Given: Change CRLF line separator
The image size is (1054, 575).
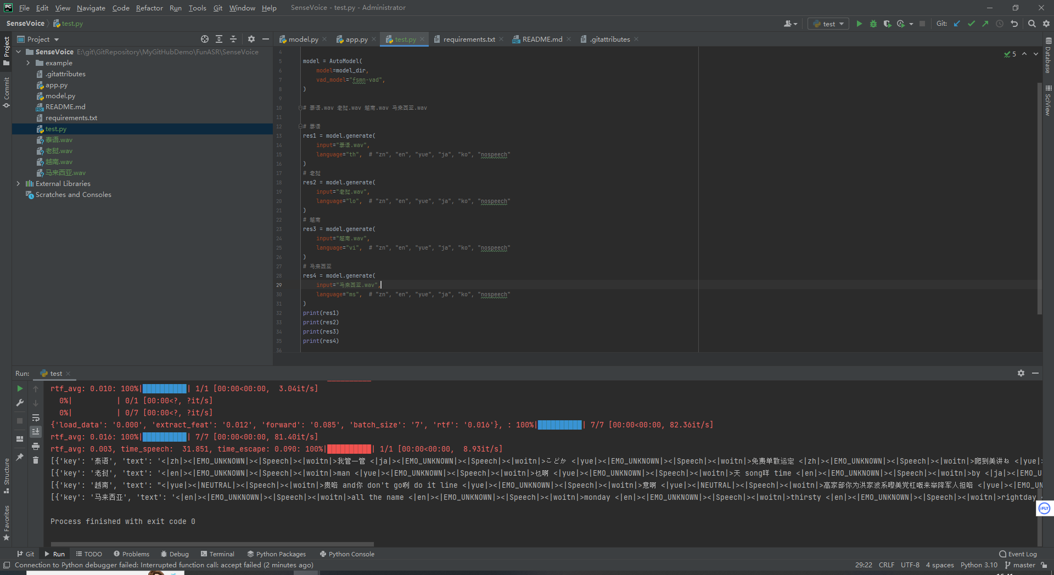Looking at the screenshot, I should [x=887, y=565].
